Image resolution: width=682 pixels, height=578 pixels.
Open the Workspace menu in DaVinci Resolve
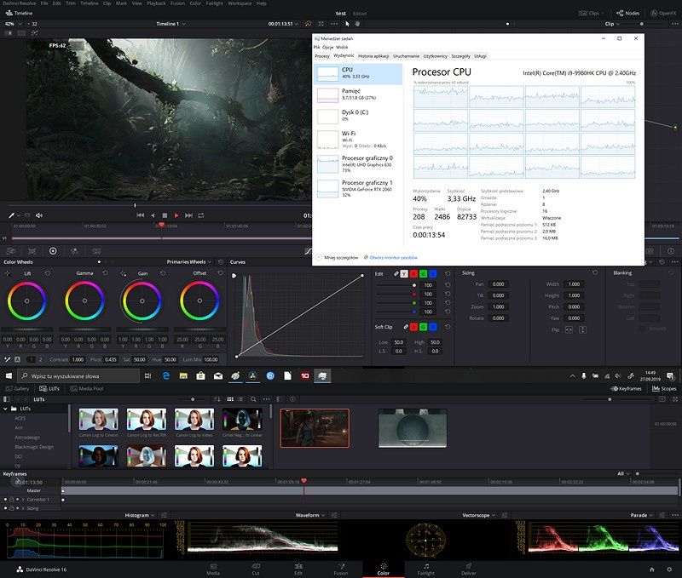tap(240, 3)
